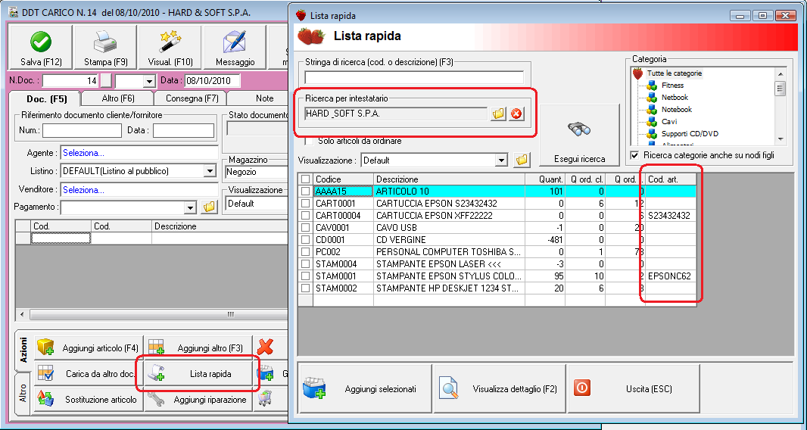Select the Altro vertical tab
The width and height of the screenshot is (807, 430).
[x=23, y=394]
